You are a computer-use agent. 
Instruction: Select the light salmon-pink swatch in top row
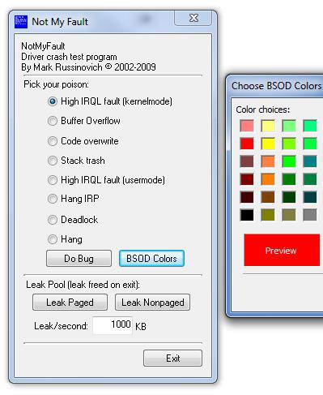click(247, 126)
